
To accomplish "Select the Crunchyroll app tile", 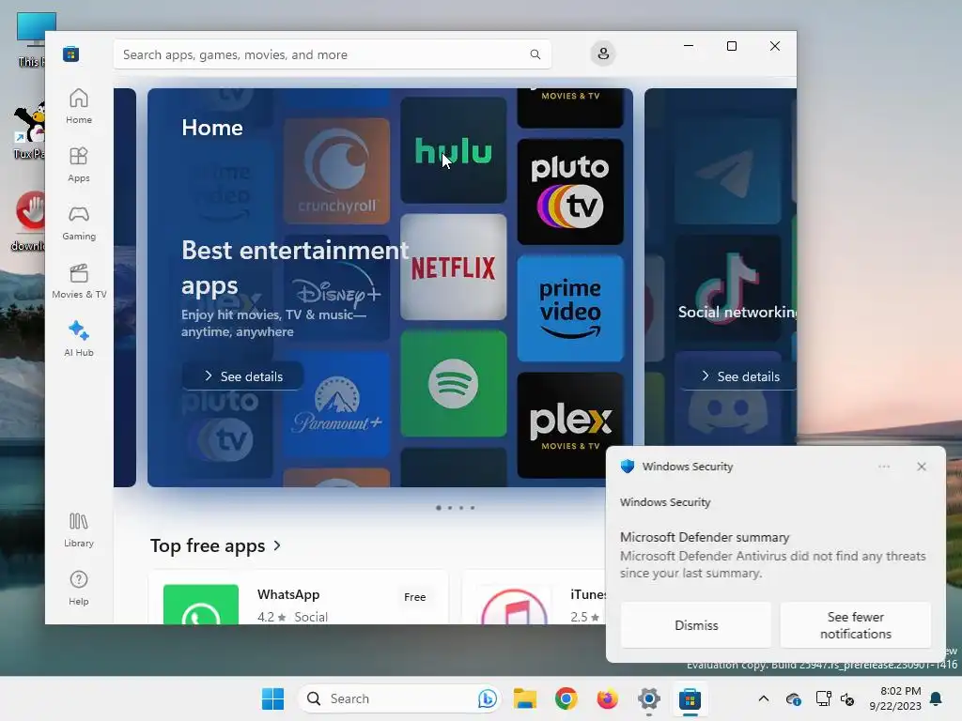I will point(336,171).
